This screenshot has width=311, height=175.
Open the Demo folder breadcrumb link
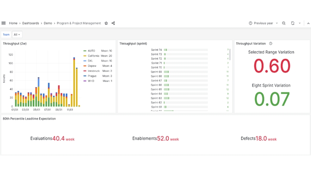point(48,23)
